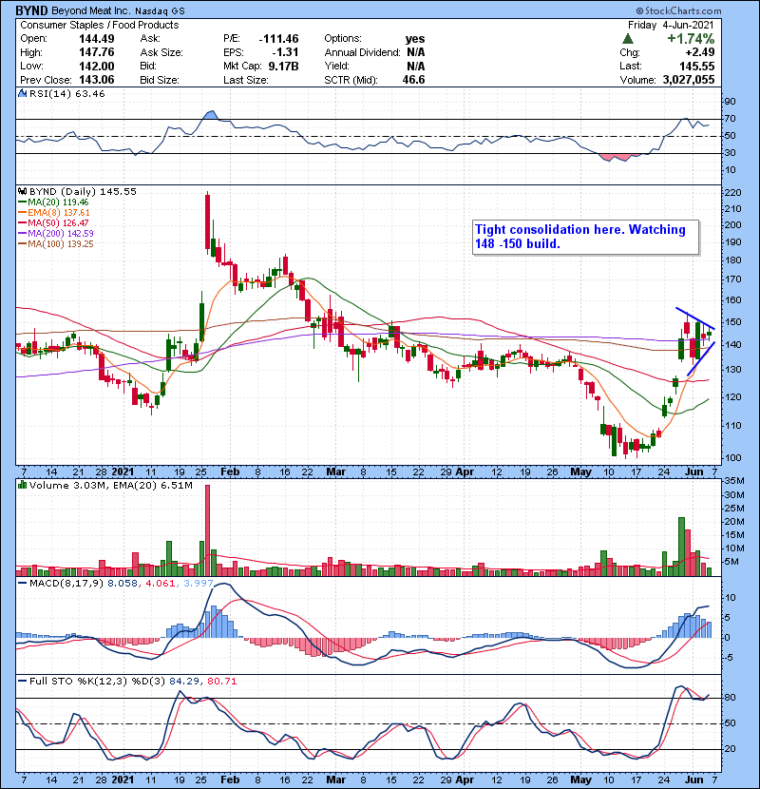
Task: Click the Low value 142.00
Action: [97, 66]
